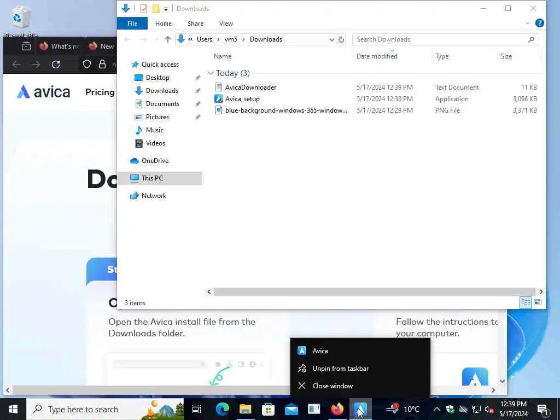Switch to the What's new Firefox tab

(59, 46)
